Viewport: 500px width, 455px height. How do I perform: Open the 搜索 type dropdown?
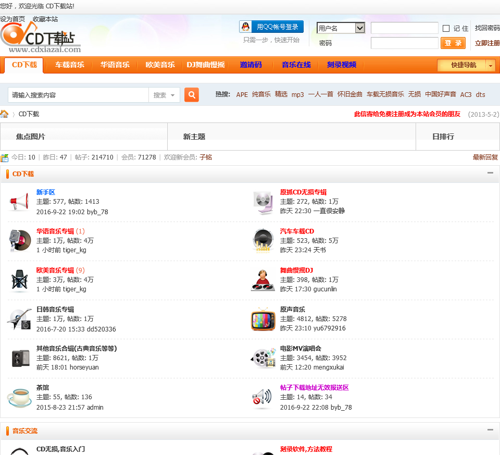click(164, 95)
